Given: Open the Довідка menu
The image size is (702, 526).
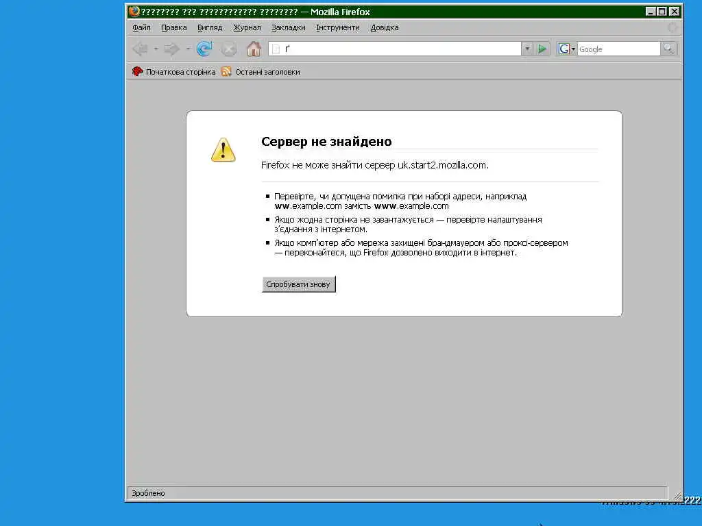Looking at the screenshot, I should (x=385, y=27).
